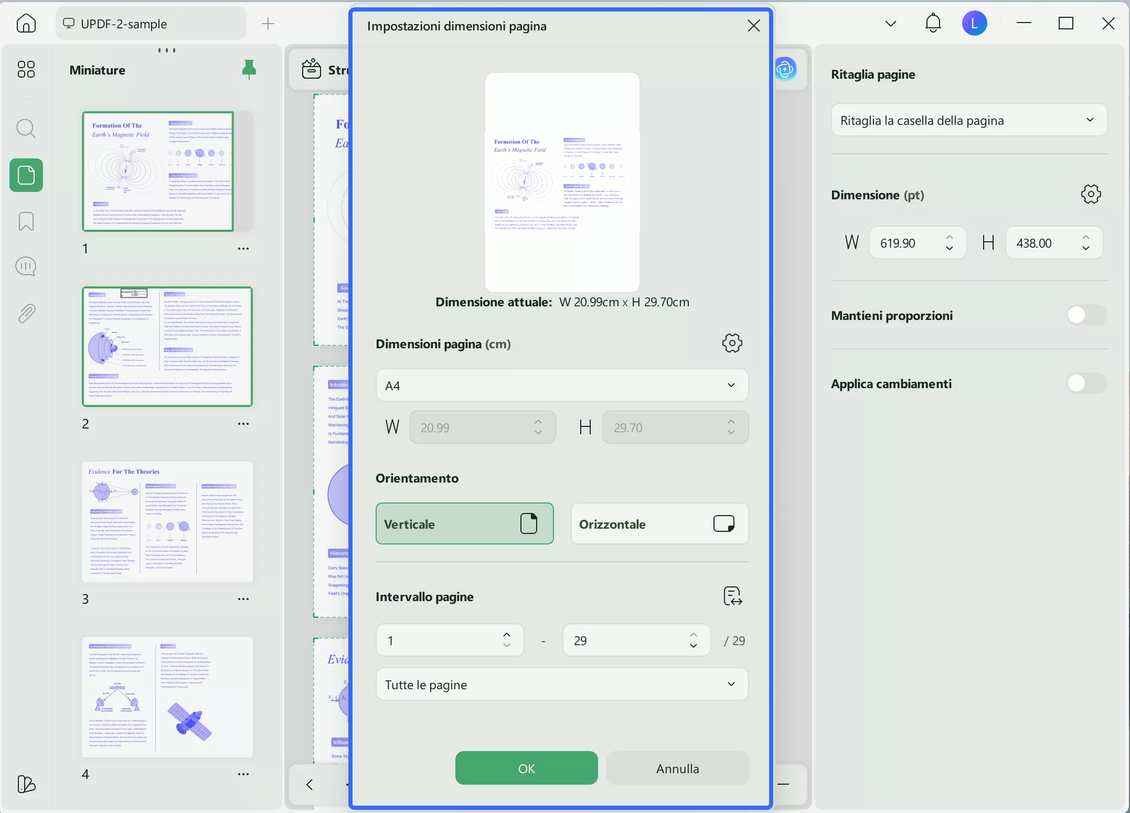This screenshot has height=813, width=1130.
Task: Open the options menu for page 2 thumbnail
Action: click(x=243, y=424)
